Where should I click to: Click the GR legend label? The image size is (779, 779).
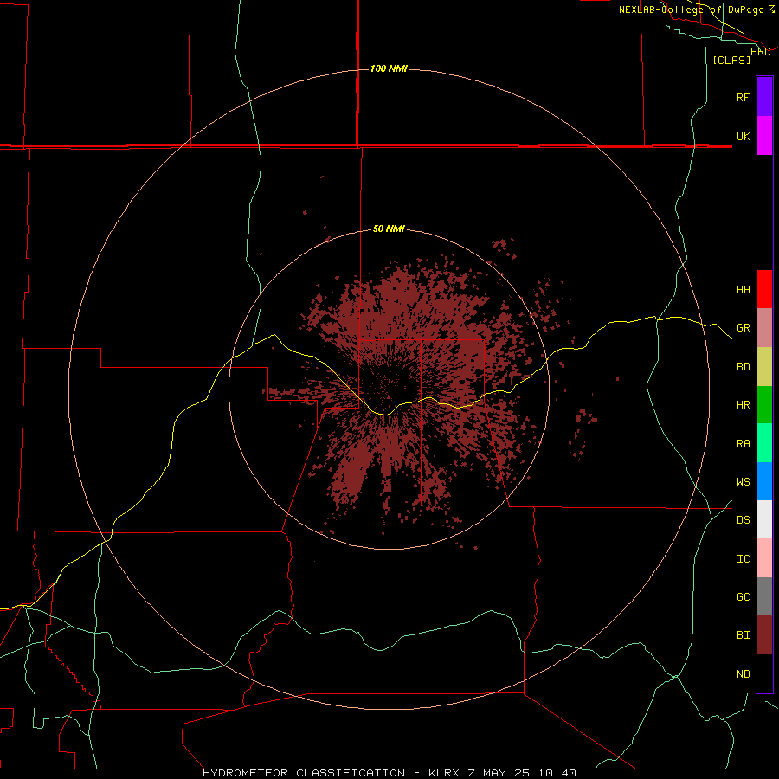click(x=743, y=328)
